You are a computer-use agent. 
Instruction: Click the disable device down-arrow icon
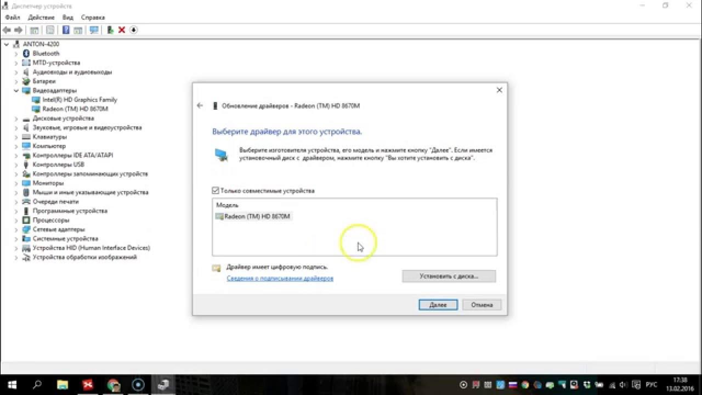[x=134, y=30]
